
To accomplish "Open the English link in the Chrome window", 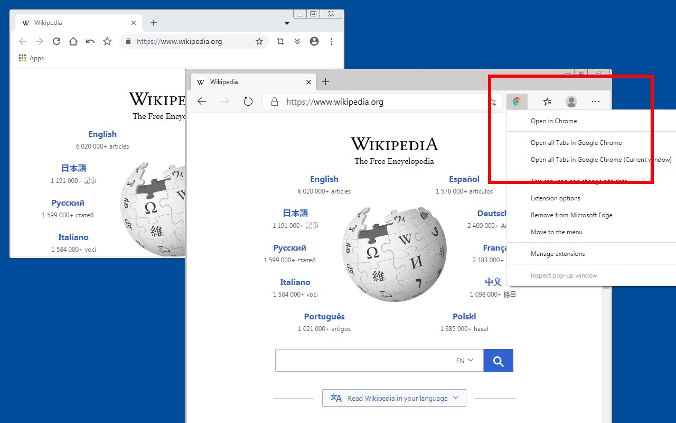I will click(x=102, y=134).
